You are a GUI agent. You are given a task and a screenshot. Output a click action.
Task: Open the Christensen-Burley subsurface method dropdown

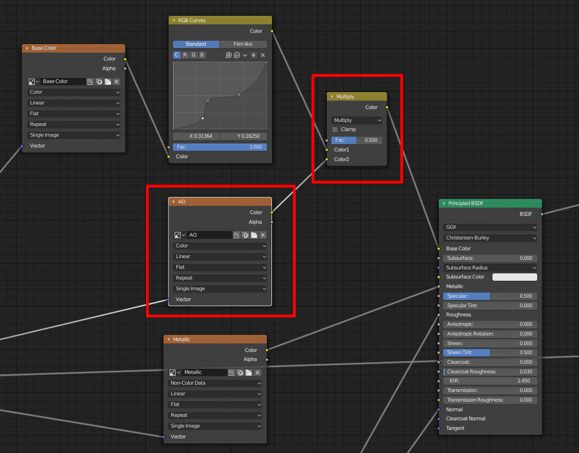point(490,238)
